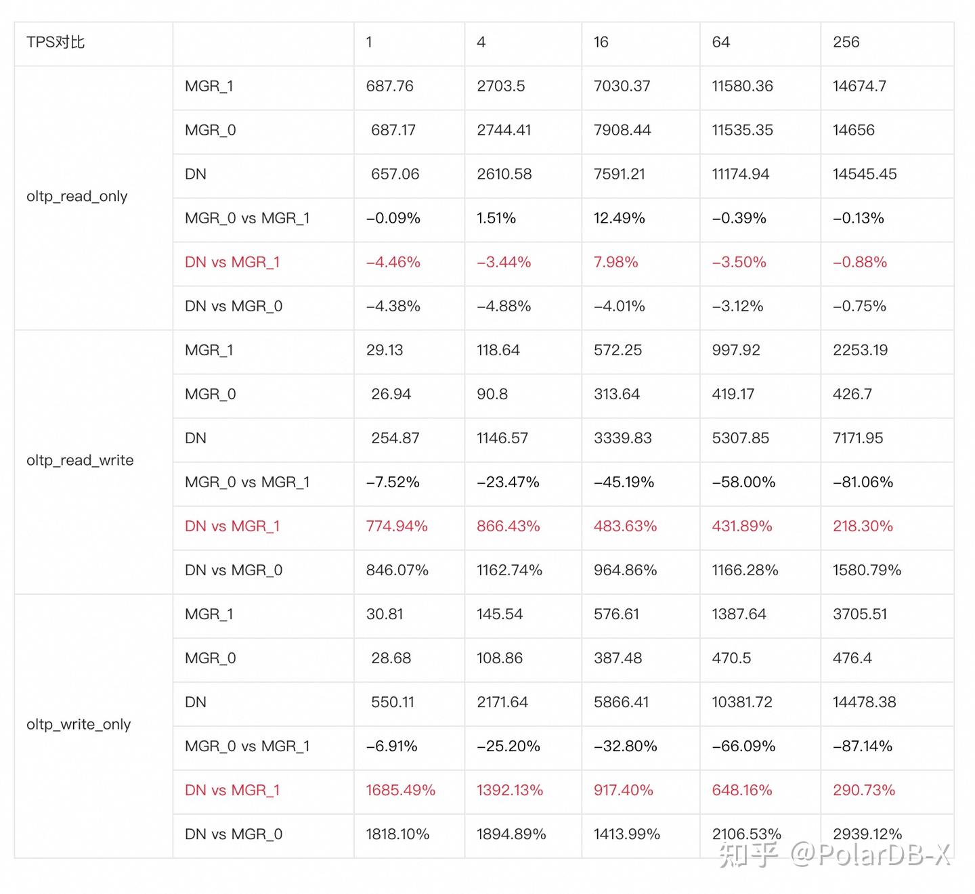Click the 14478.38 value cell
This screenshot has height=894, width=975.
pyautogui.click(x=864, y=702)
